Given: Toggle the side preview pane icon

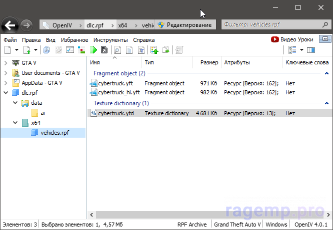Looking at the screenshot, I should pos(311,50).
